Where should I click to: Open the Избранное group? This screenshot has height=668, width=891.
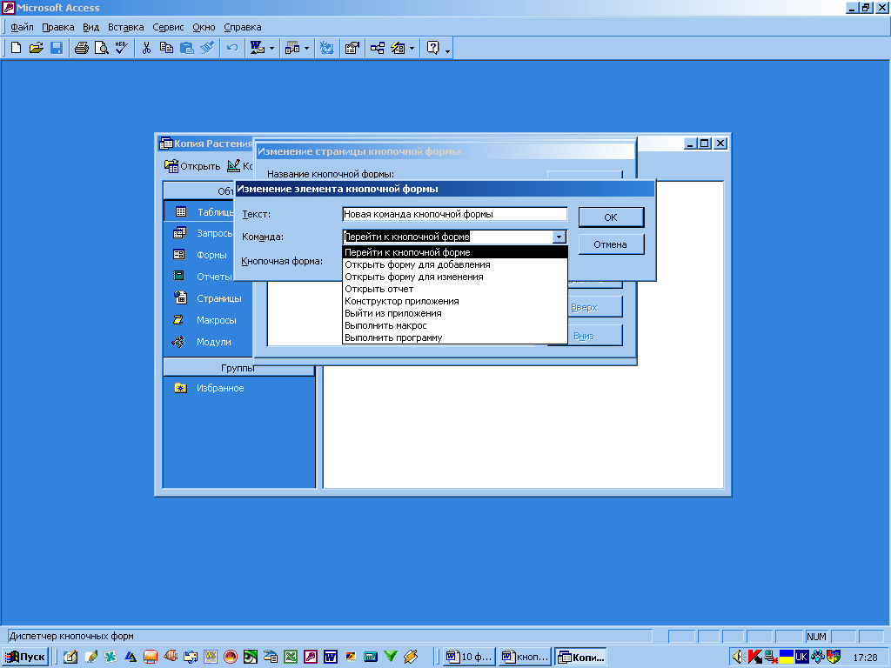click(x=209, y=388)
